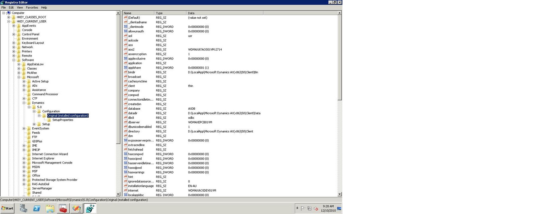Click the DWORD icon beside applshare
535x214 pixels.
click(x=126, y=68)
